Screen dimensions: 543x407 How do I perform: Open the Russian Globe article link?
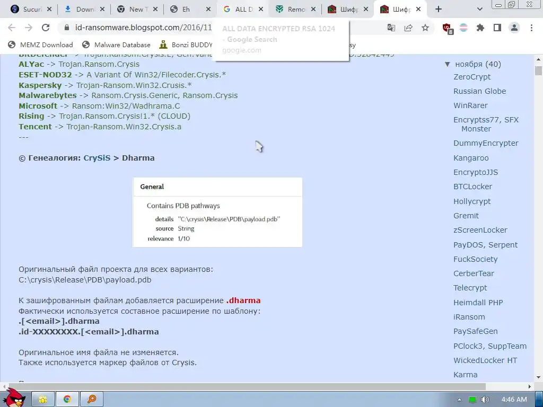coord(479,91)
